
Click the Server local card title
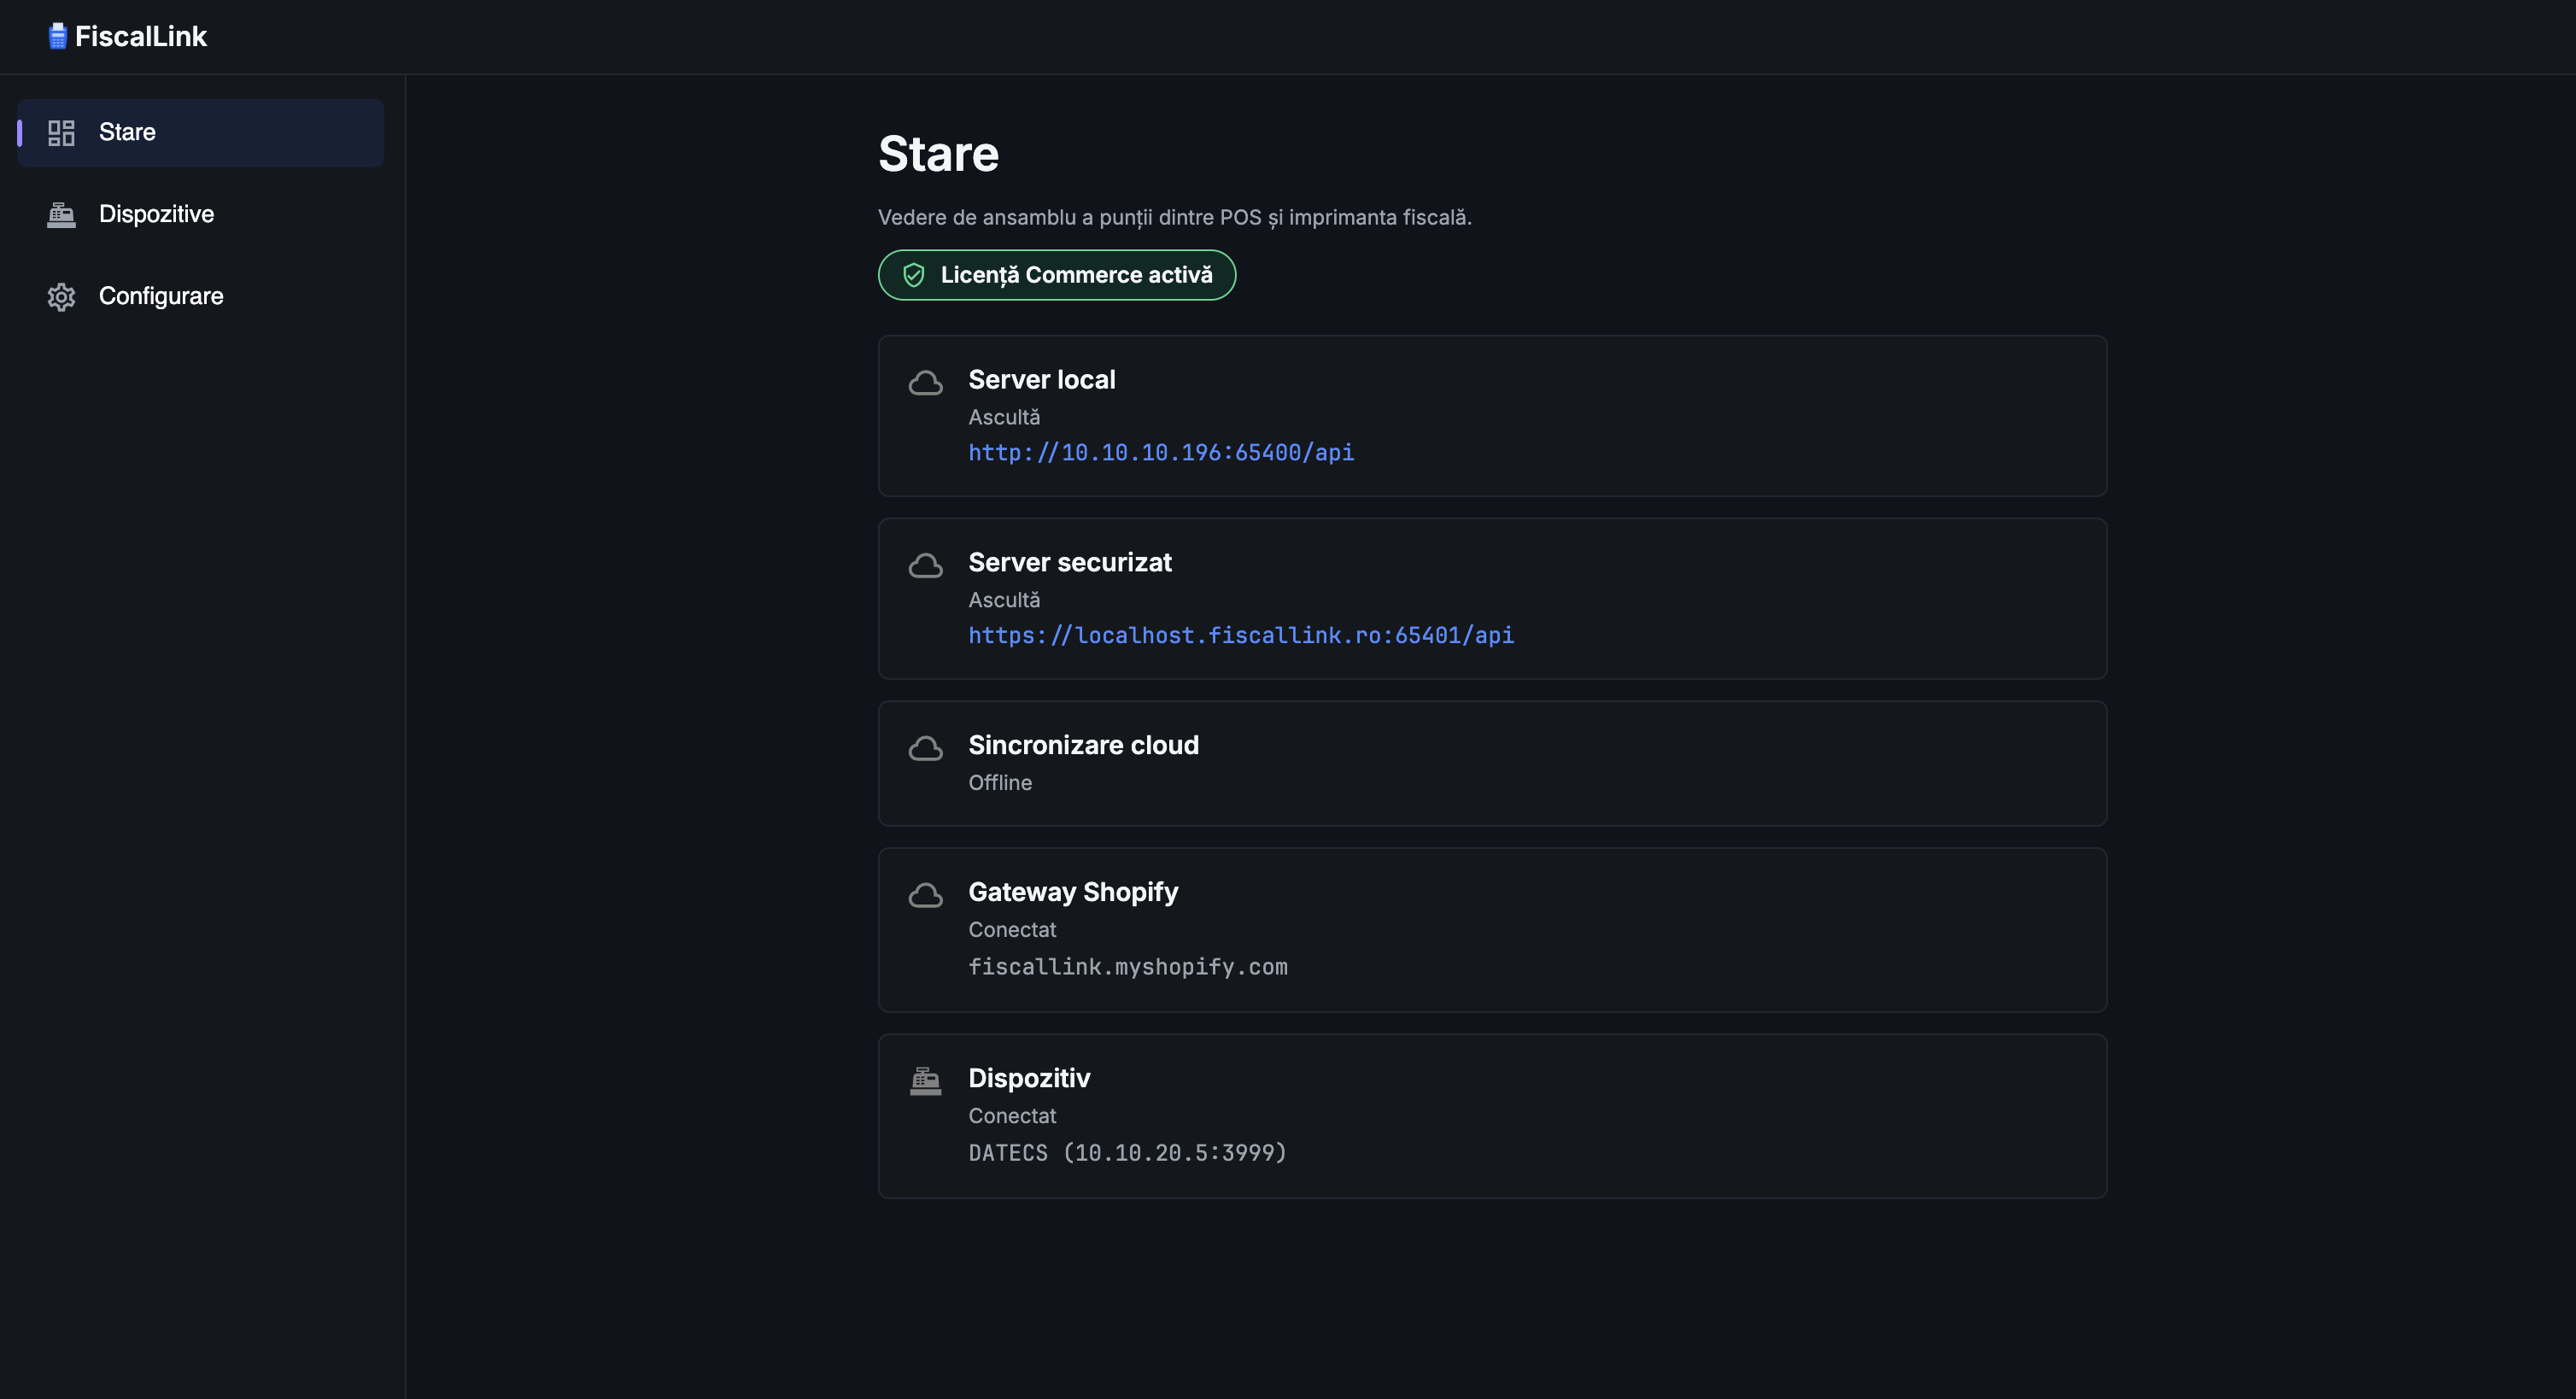tap(1041, 380)
